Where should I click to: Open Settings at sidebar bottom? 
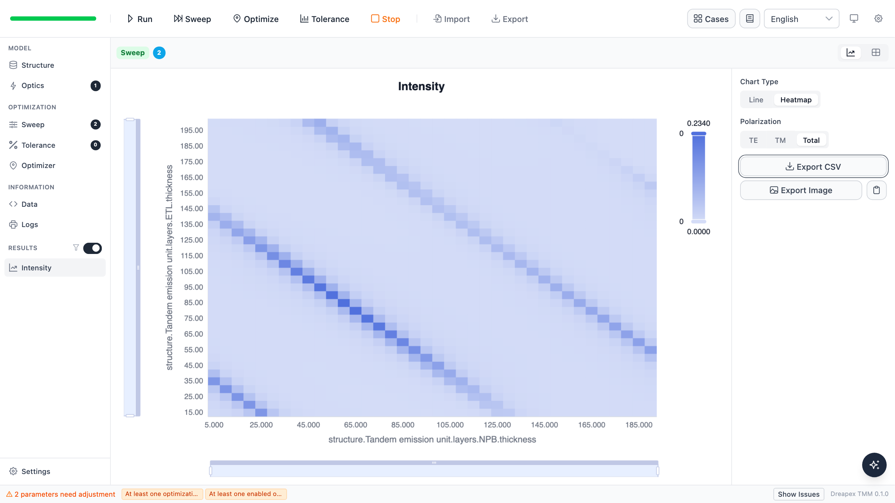(55, 472)
